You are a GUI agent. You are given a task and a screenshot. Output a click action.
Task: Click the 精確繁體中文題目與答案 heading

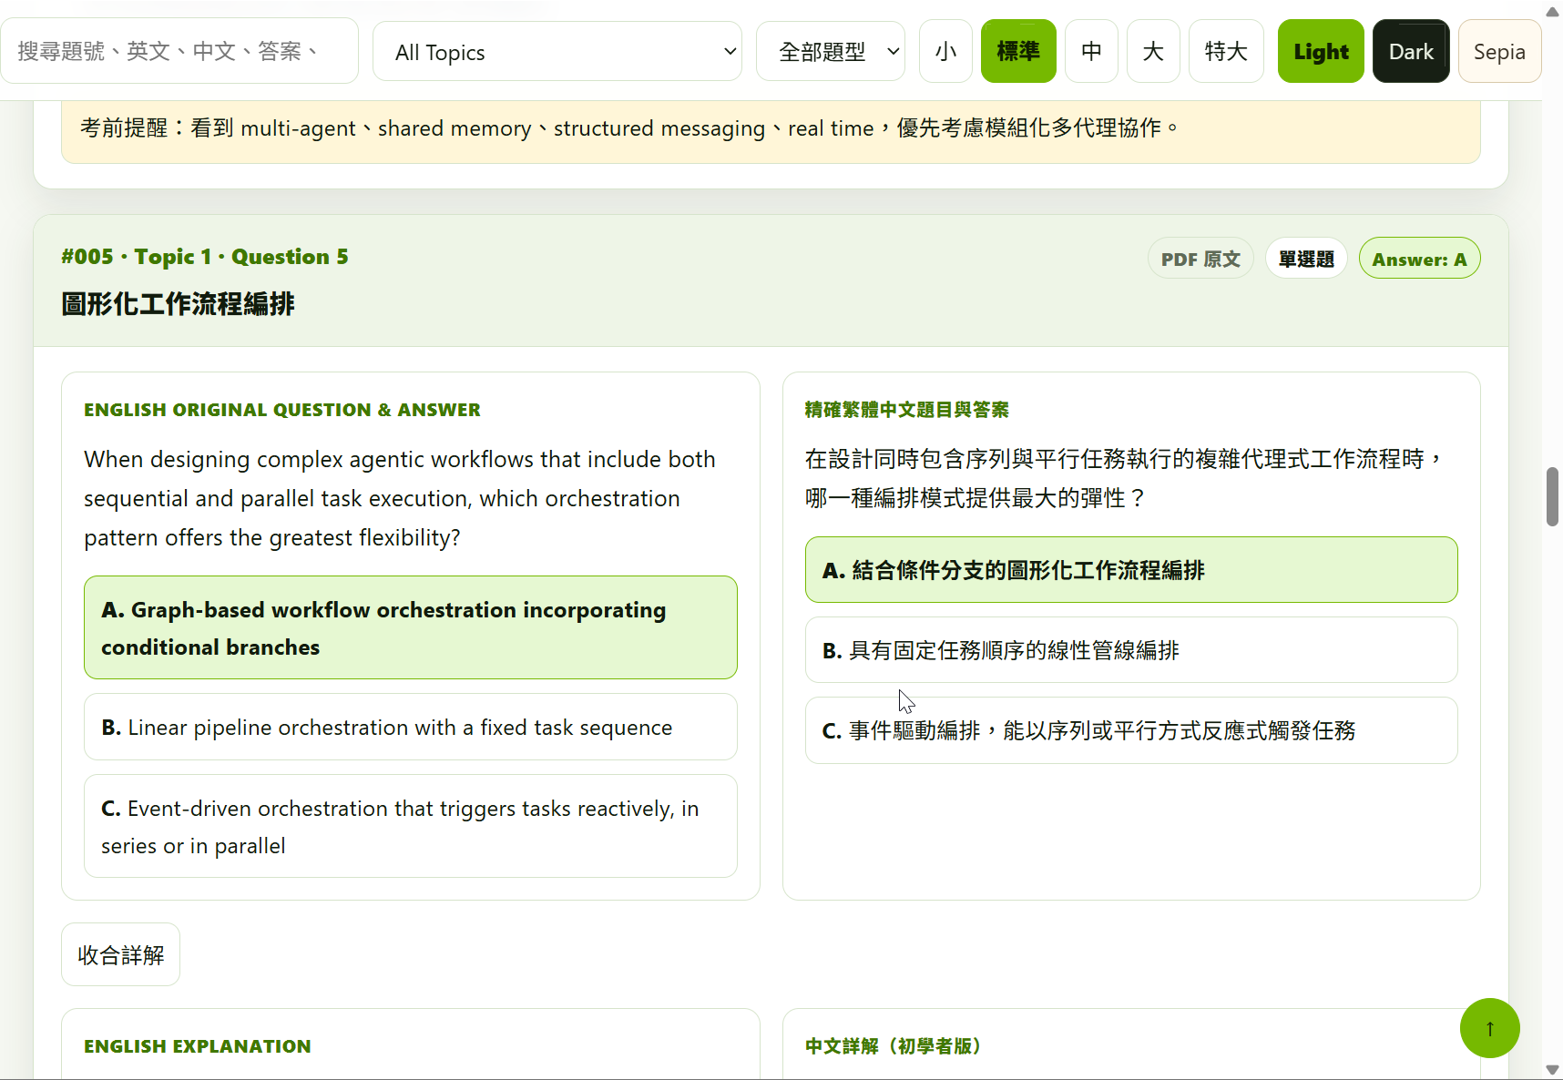point(907,410)
